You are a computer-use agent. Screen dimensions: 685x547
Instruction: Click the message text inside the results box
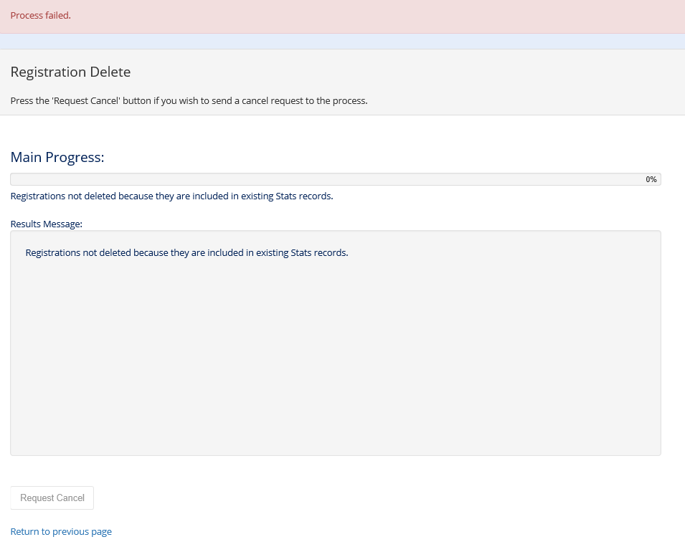[x=186, y=252]
